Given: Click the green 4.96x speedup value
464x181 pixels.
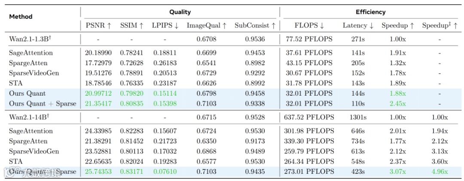Looking at the screenshot, I should click(x=440, y=172).
